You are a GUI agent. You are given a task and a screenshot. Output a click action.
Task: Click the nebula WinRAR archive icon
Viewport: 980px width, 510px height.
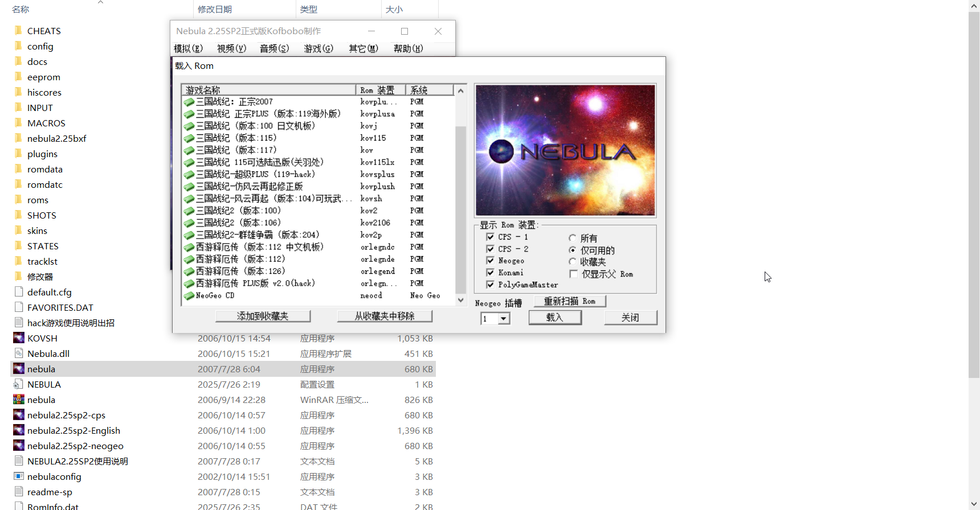point(19,400)
